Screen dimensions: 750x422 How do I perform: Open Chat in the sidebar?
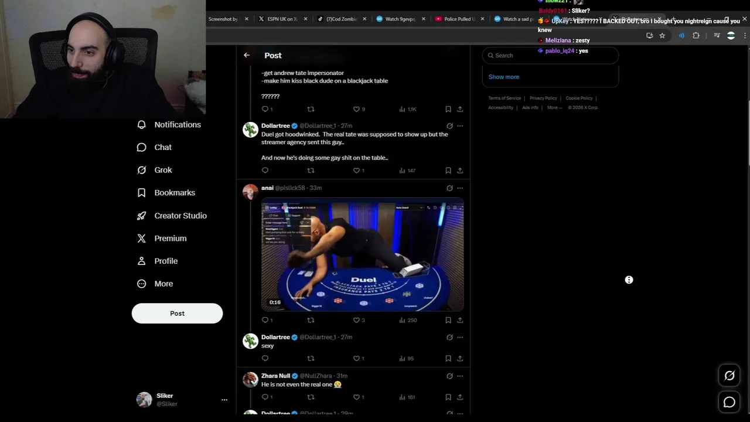tap(154, 147)
